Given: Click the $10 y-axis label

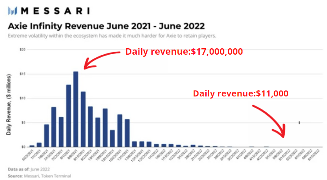Looking at the screenshot, I should [x=22, y=98].
